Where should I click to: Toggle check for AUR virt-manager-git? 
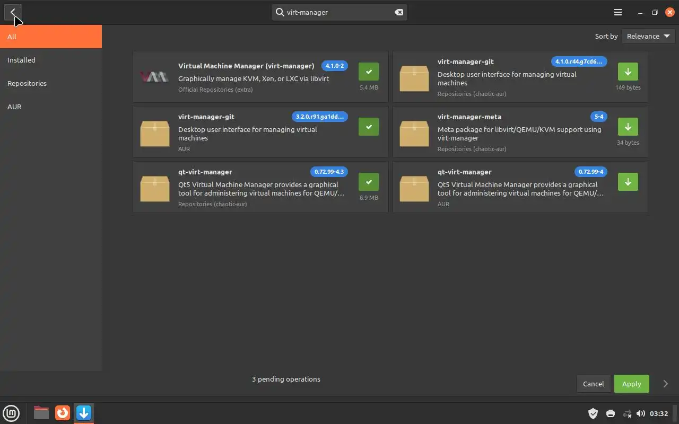(369, 127)
